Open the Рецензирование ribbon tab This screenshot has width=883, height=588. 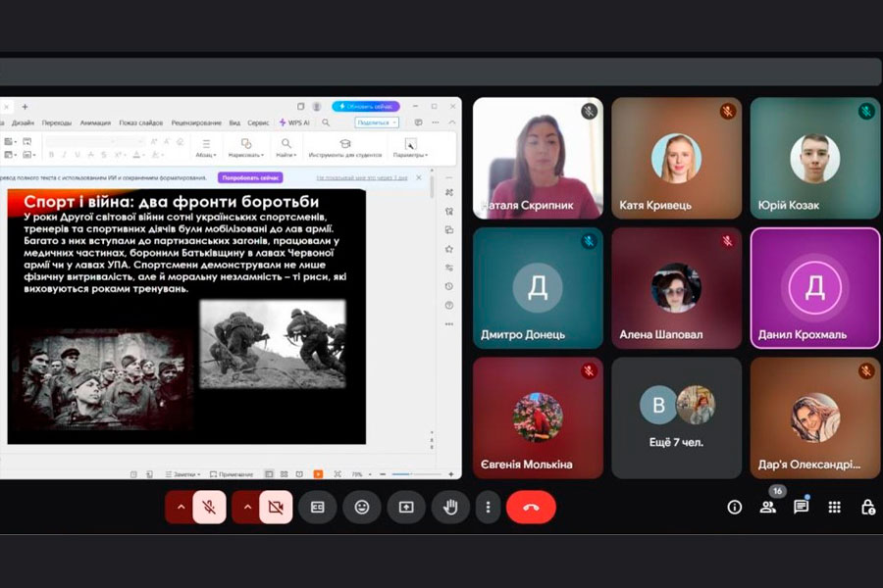coord(196,122)
